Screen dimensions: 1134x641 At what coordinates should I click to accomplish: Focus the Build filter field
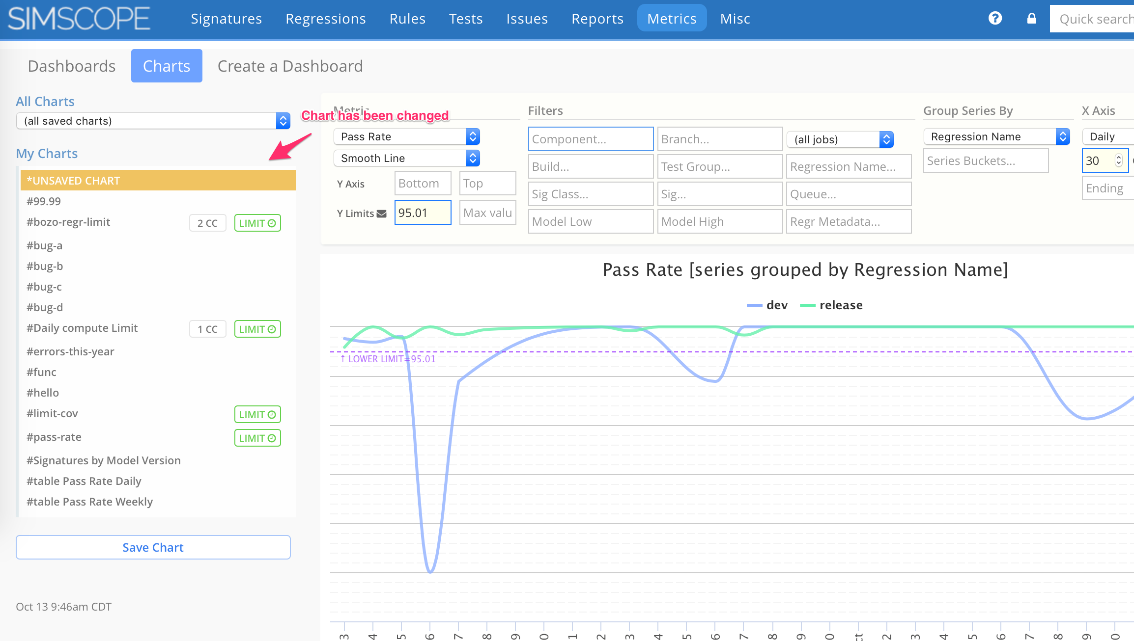click(x=591, y=166)
